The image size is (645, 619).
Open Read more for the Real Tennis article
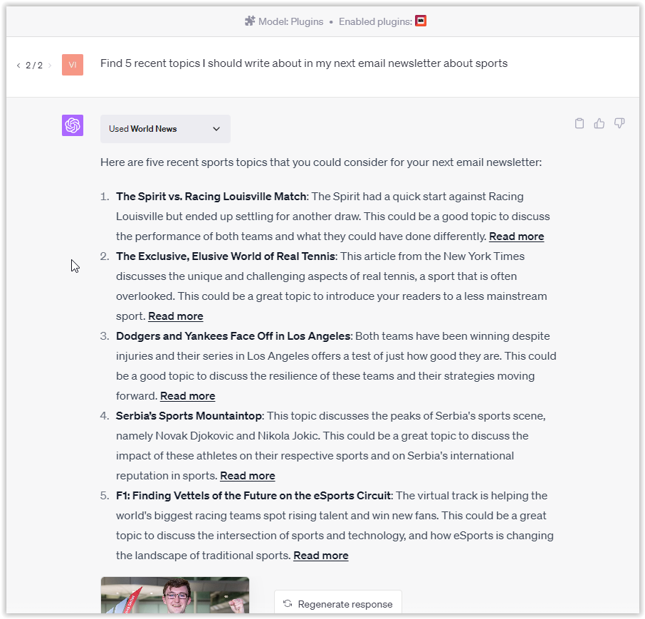(176, 316)
